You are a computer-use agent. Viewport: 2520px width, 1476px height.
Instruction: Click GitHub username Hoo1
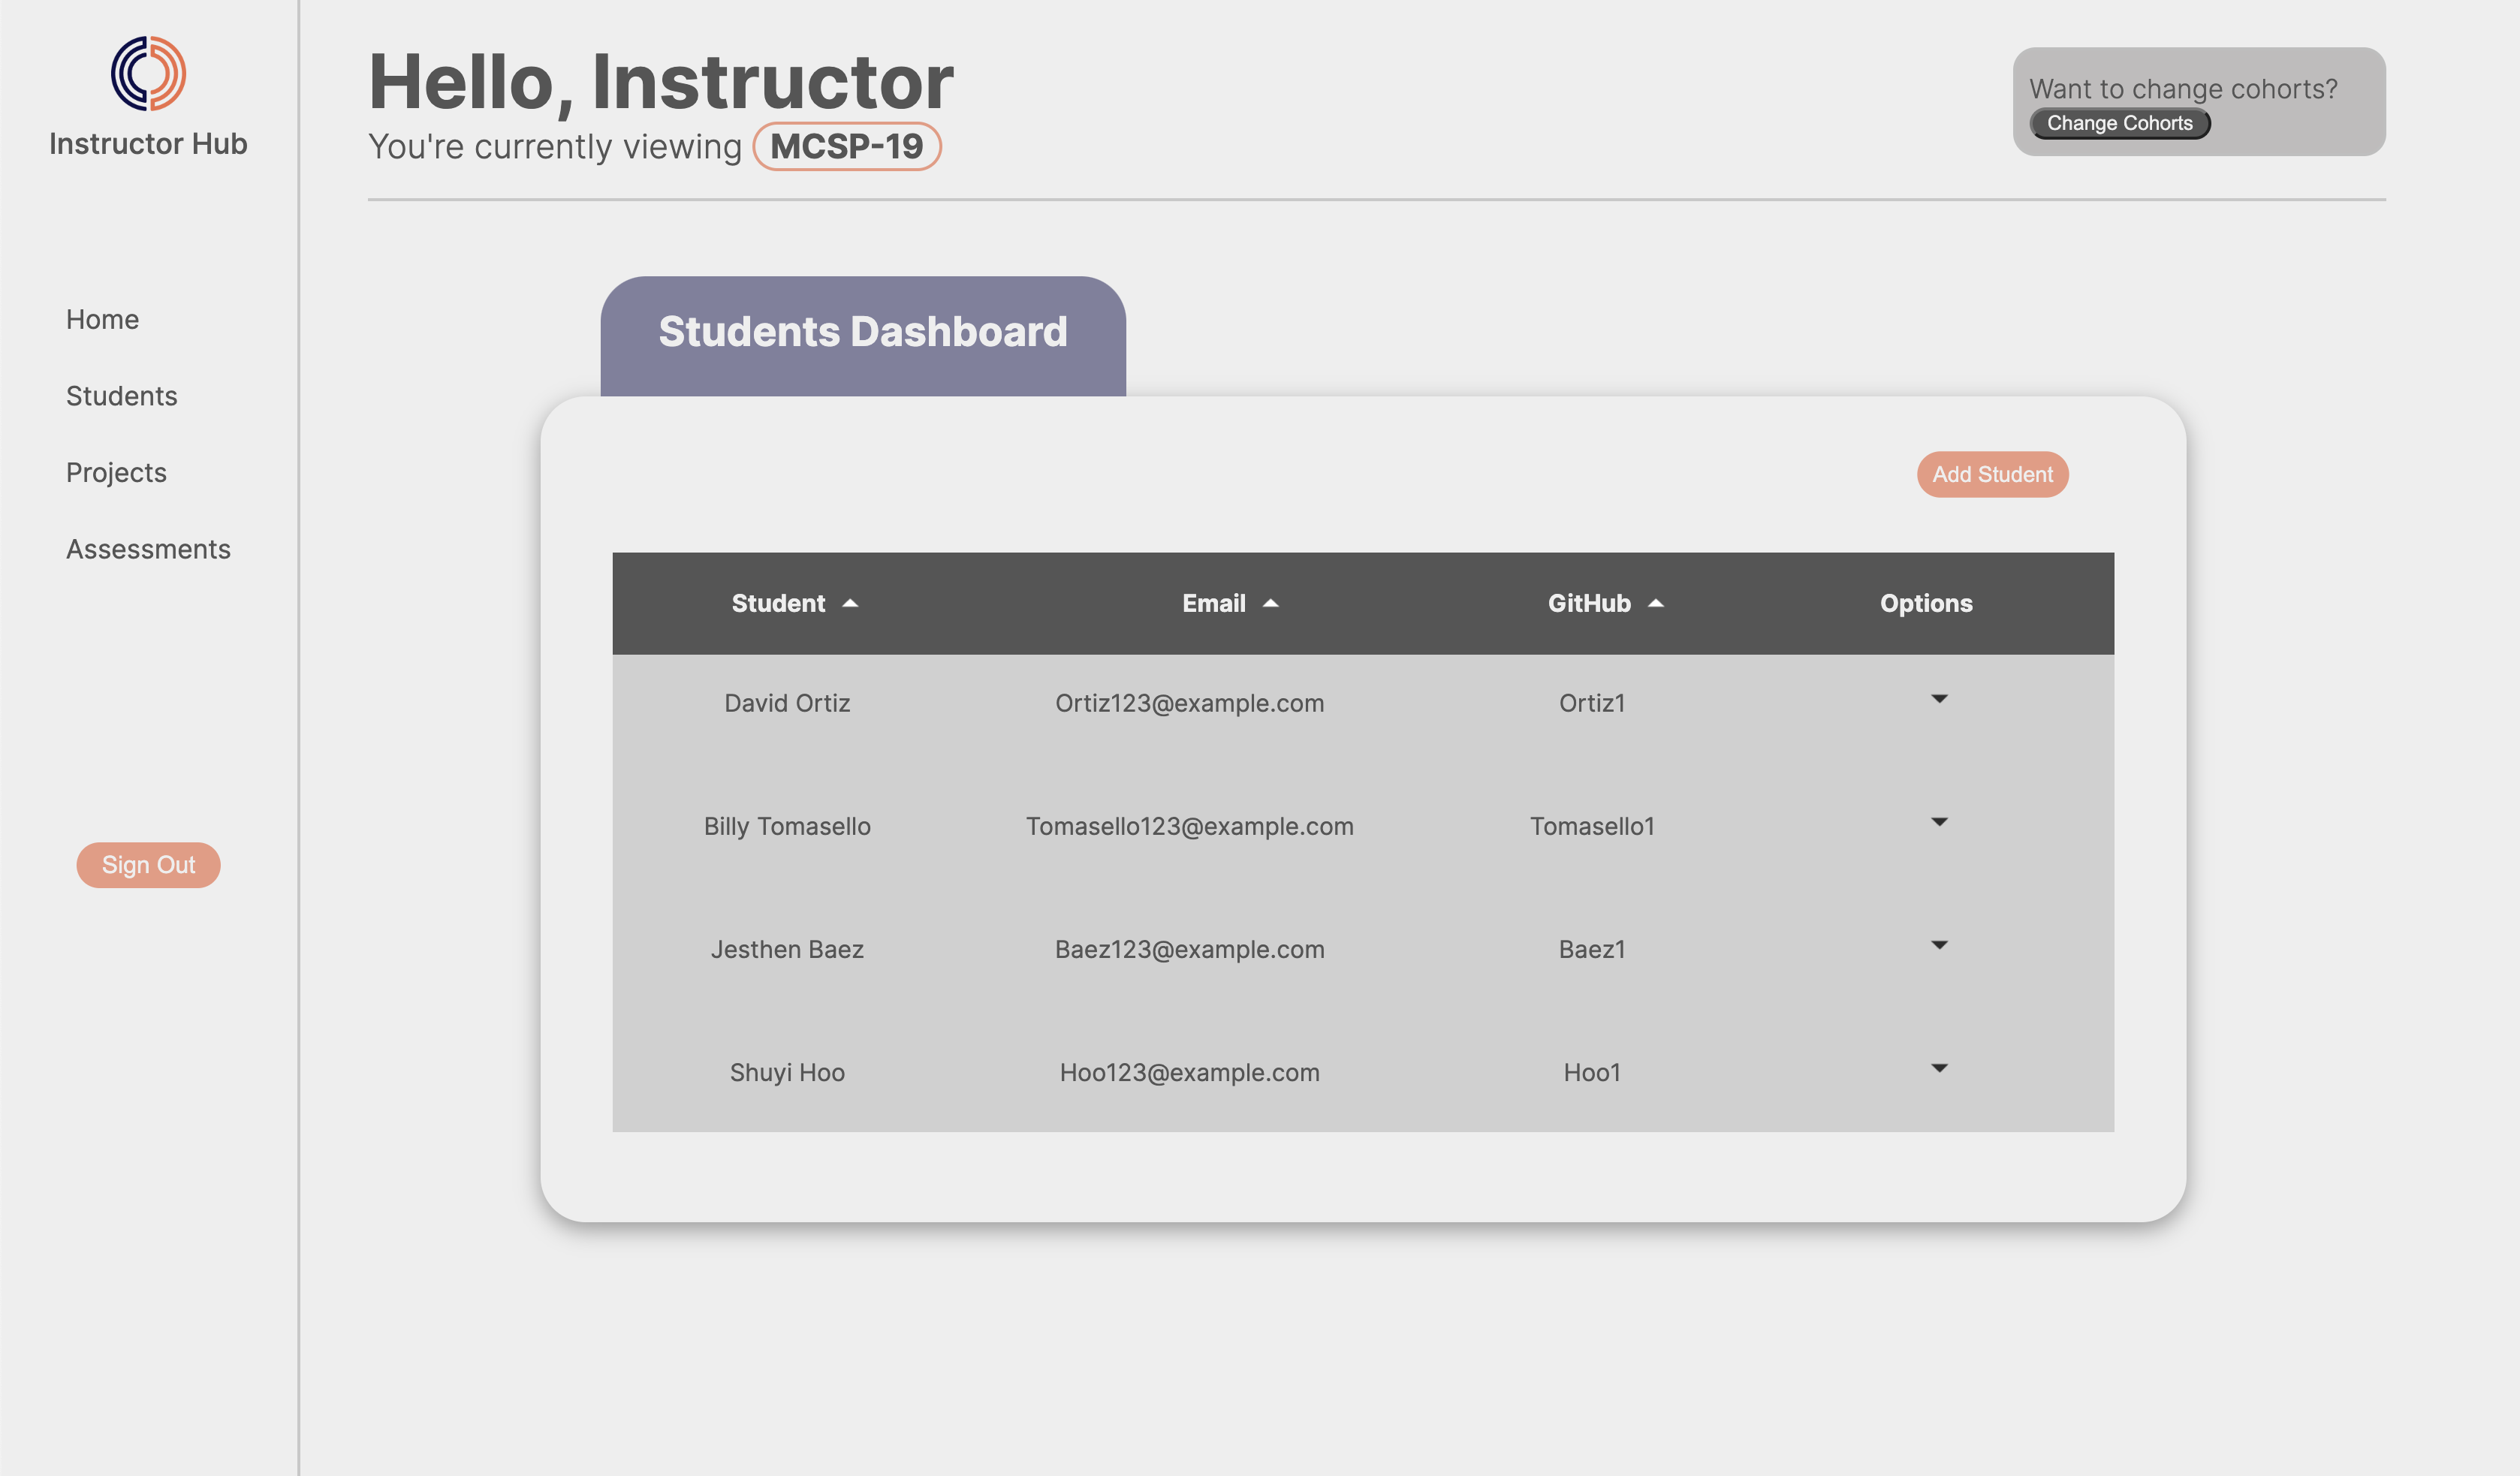(x=1592, y=1072)
